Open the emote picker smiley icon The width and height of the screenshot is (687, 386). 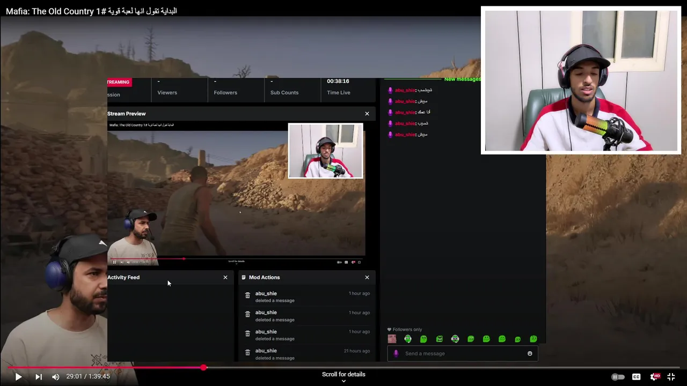coord(530,353)
